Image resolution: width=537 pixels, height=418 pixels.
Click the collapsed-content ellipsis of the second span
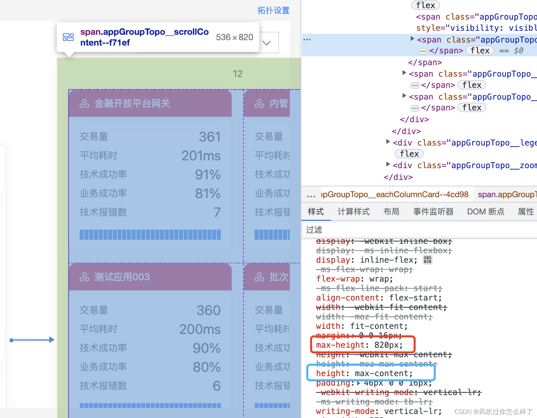pos(415,85)
